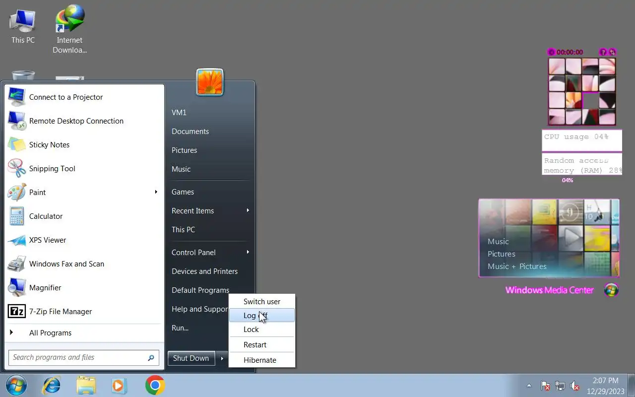Open Default Programs
The width and height of the screenshot is (635, 397).
click(200, 290)
